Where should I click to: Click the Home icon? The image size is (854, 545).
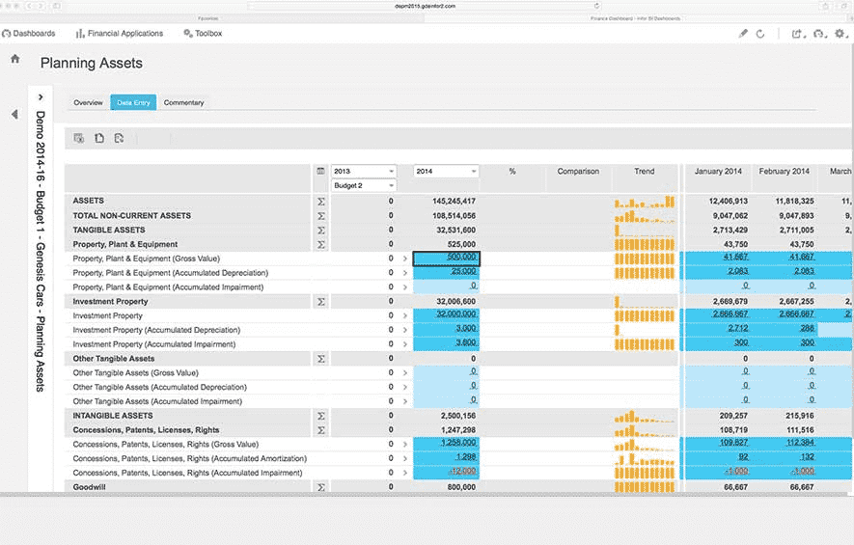pos(14,59)
